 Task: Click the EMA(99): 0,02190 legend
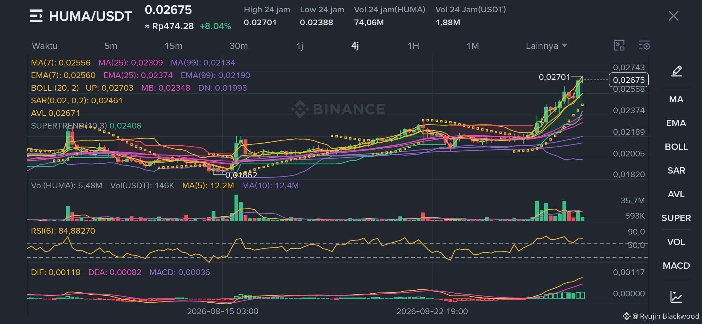[x=215, y=75]
